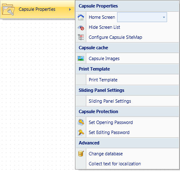Image resolution: width=180 pixels, height=172 pixels.
Task: Click the Change database cylinder icon
Action: tap(81, 154)
